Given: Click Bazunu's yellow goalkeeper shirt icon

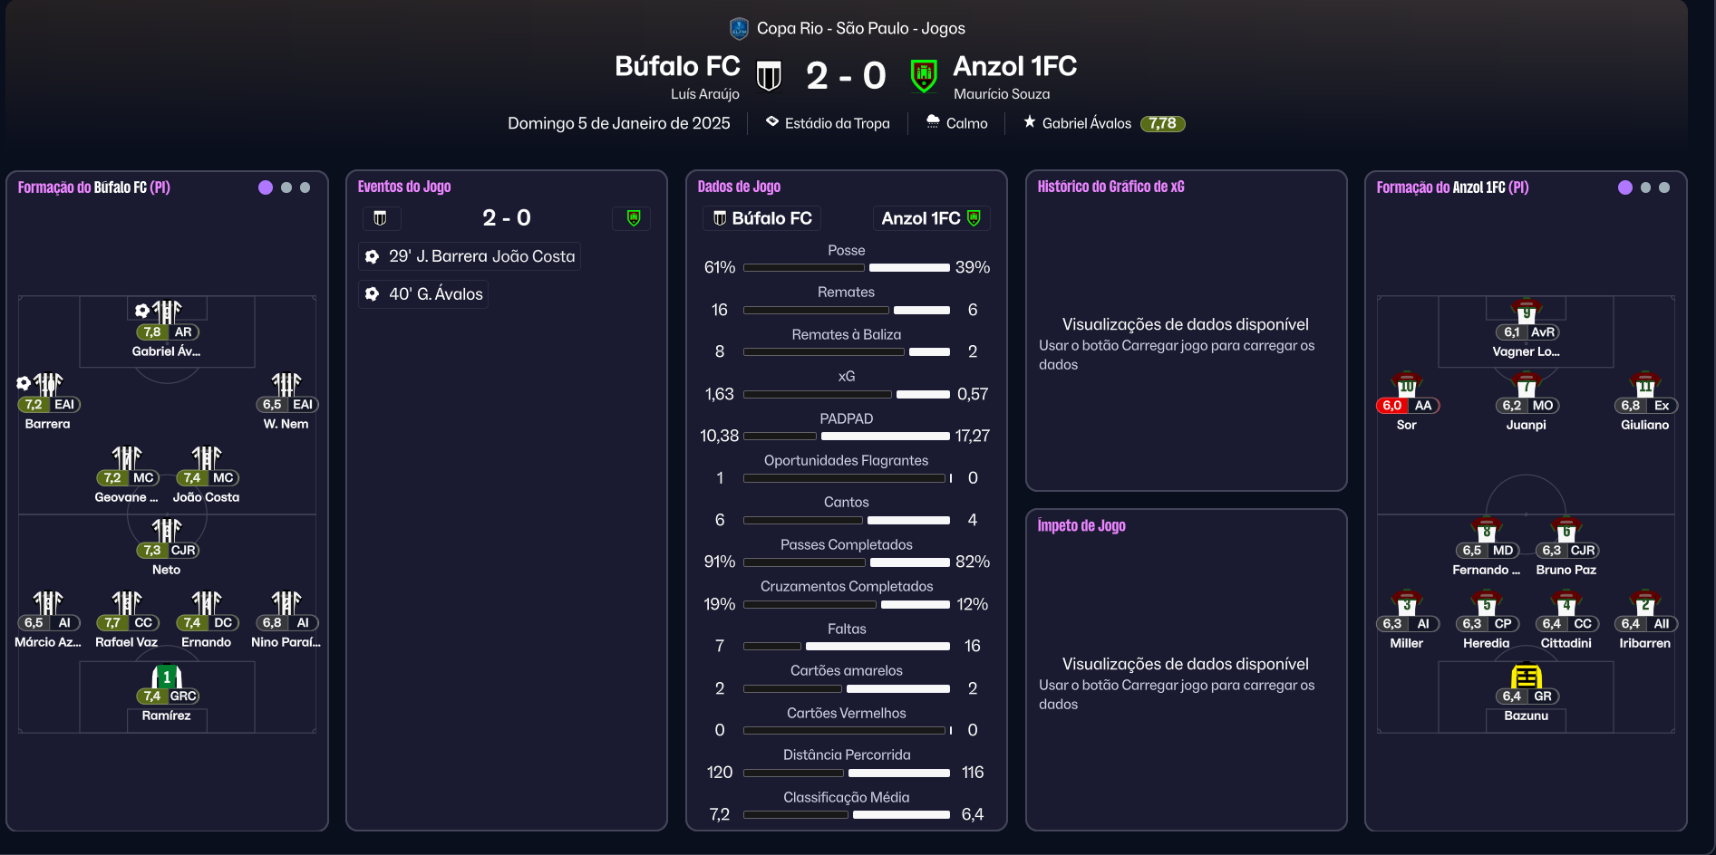Looking at the screenshot, I should (1526, 677).
